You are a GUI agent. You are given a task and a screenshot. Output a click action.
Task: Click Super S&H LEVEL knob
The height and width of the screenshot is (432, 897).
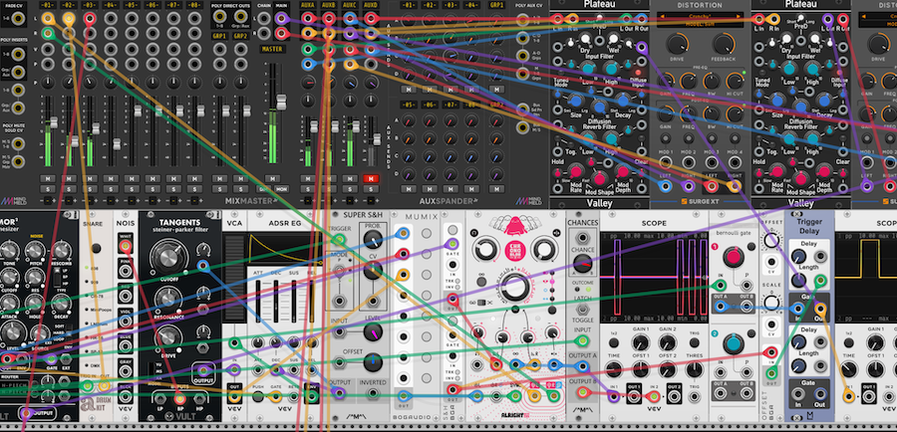point(373,332)
